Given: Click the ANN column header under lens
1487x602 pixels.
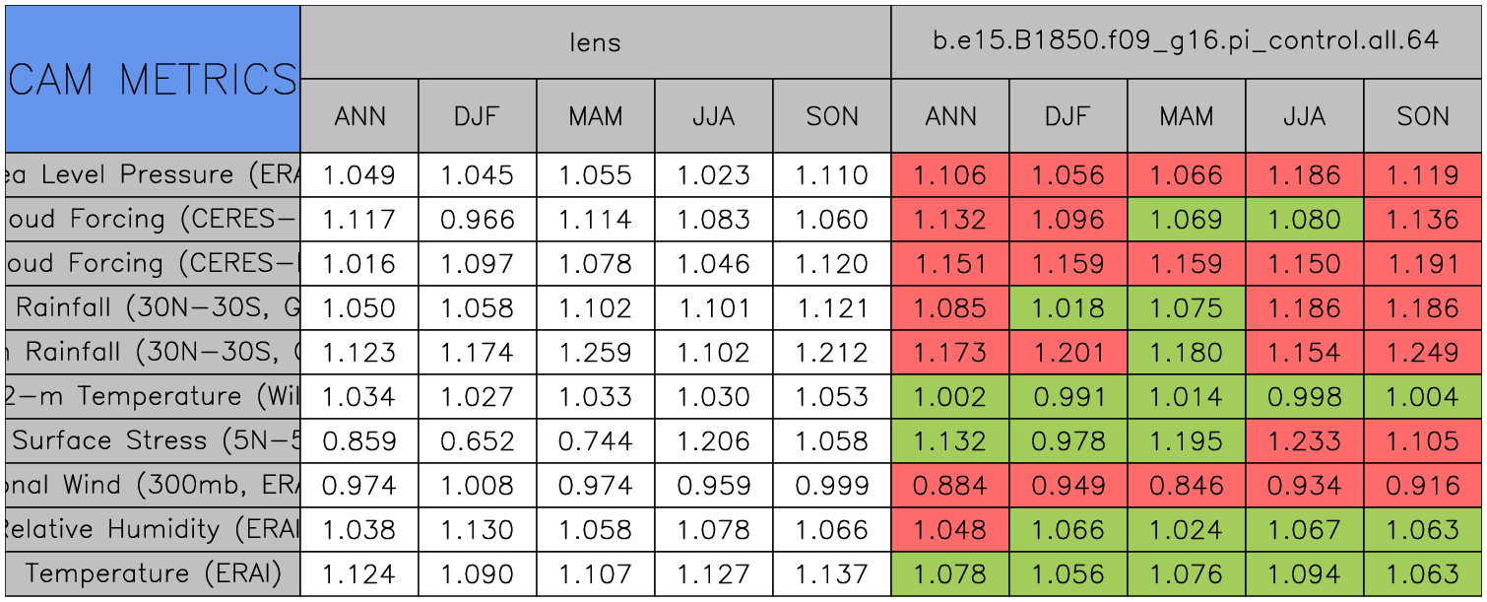Looking at the screenshot, I should (359, 116).
